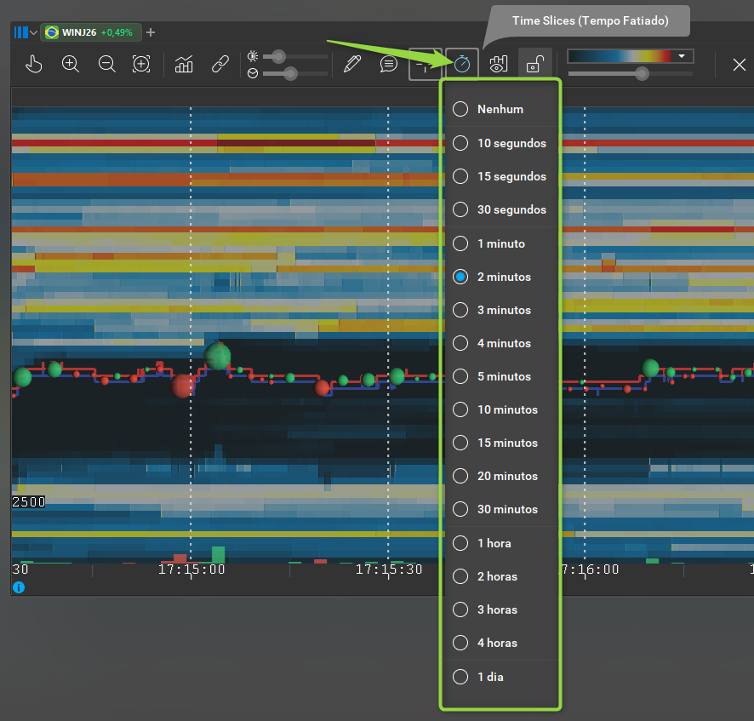Click the Time Slices stopwatch icon

tap(461, 64)
